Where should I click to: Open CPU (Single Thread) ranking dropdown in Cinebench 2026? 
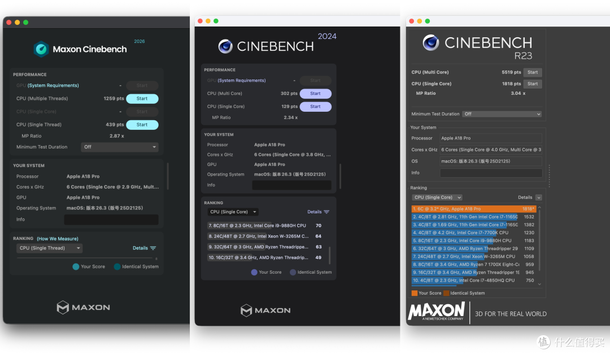[x=49, y=248]
